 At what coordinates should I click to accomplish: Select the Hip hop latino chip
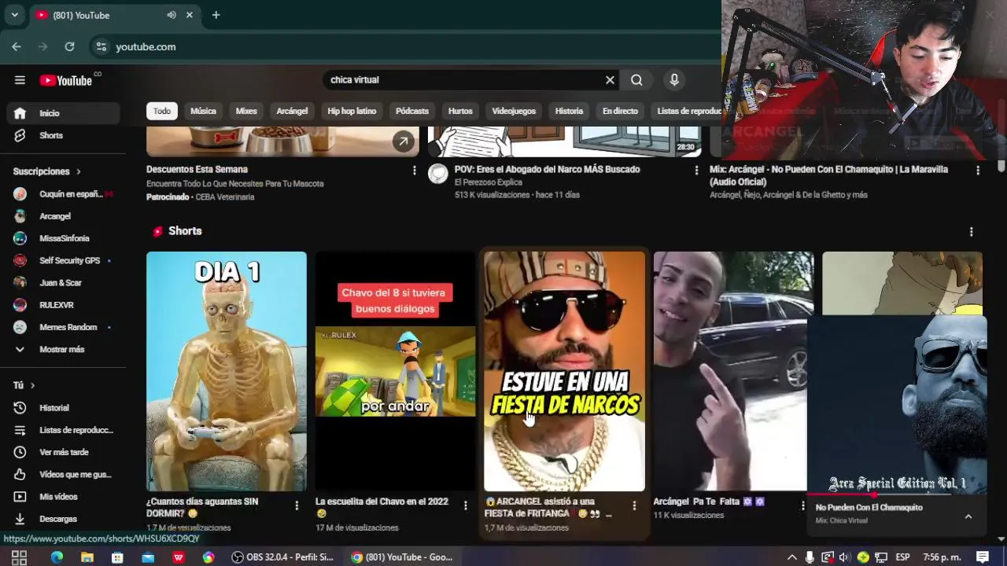click(352, 111)
